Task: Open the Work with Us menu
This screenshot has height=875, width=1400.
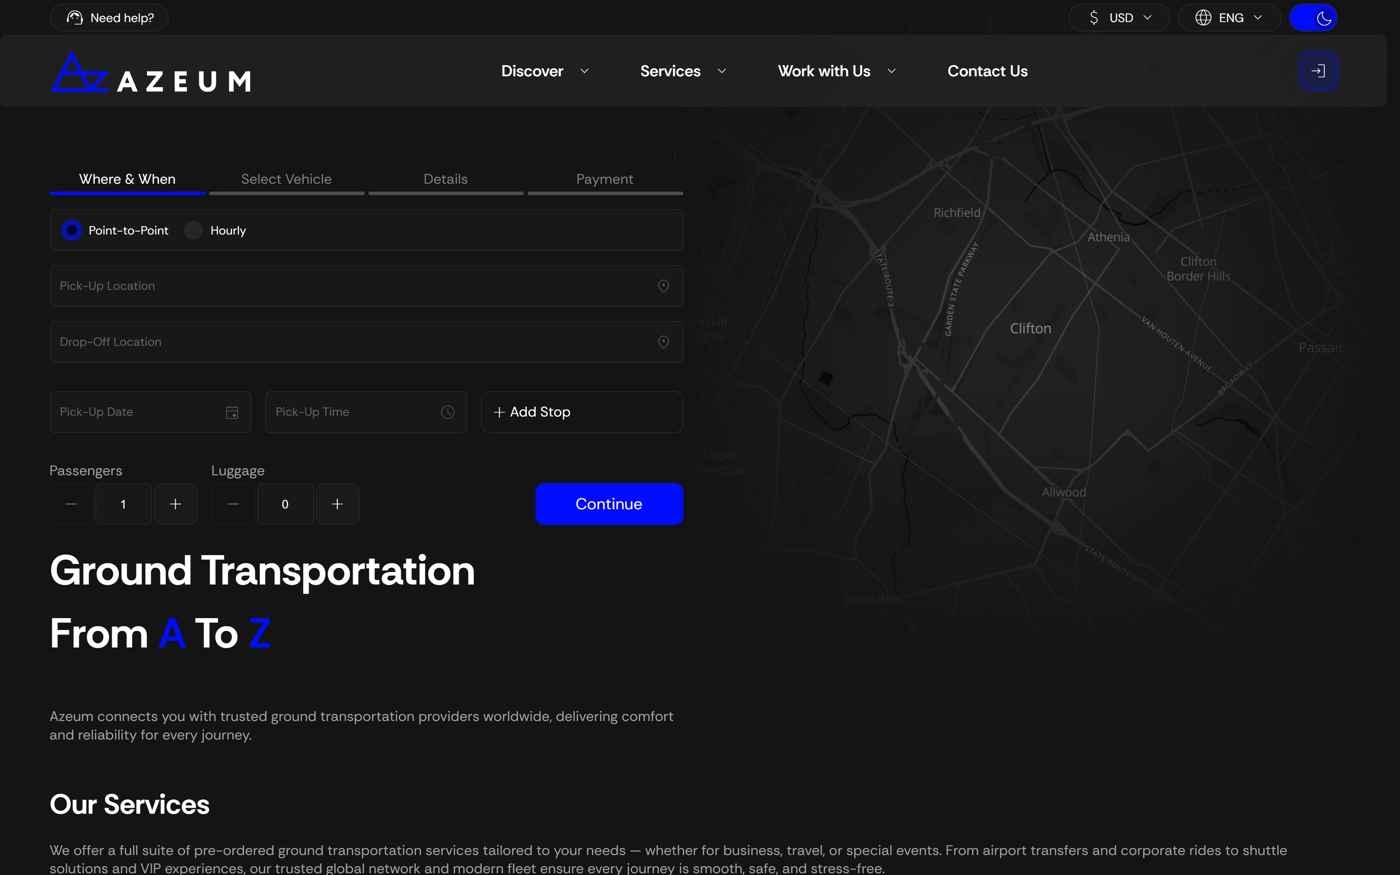Action: pos(824,71)
